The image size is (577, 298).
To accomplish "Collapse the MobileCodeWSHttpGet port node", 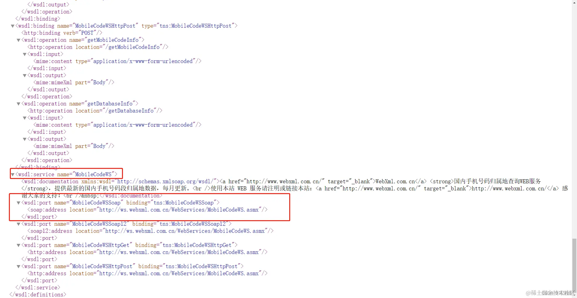I will click(x=18, y=245).
